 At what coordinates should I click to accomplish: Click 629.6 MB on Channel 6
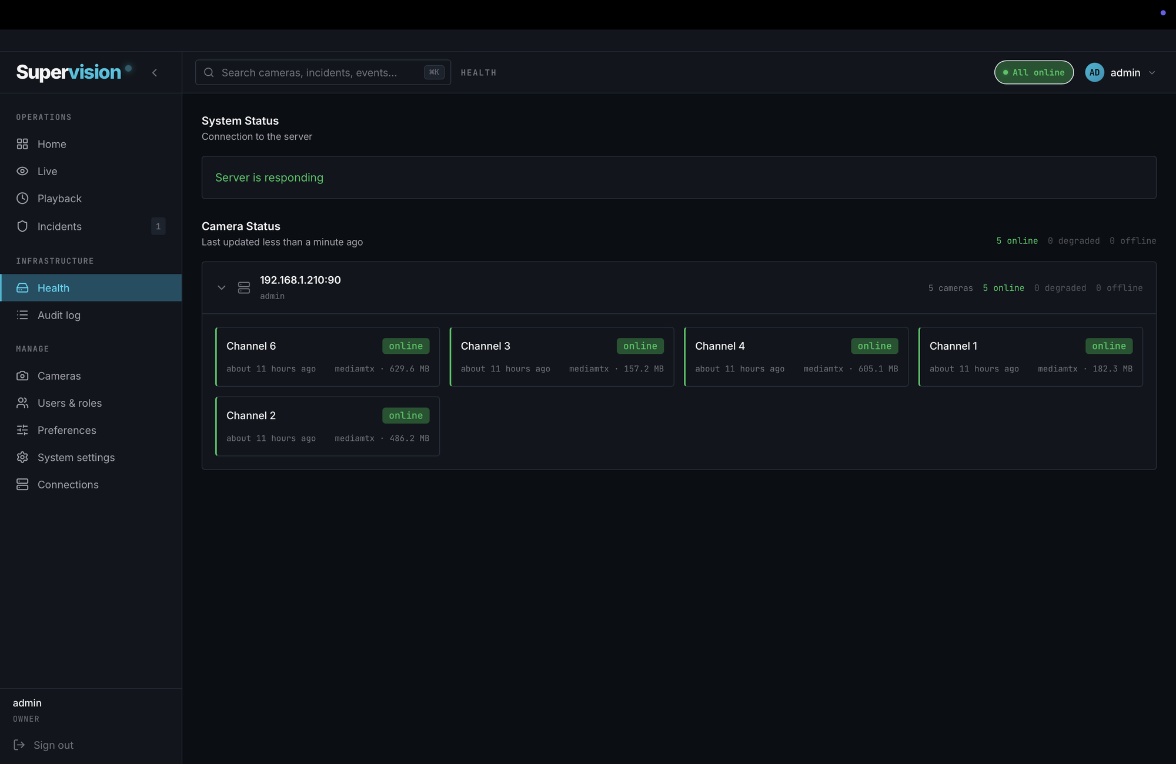409,369
